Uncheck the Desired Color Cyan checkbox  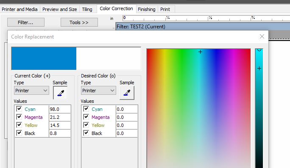click(x=86, y=109)
